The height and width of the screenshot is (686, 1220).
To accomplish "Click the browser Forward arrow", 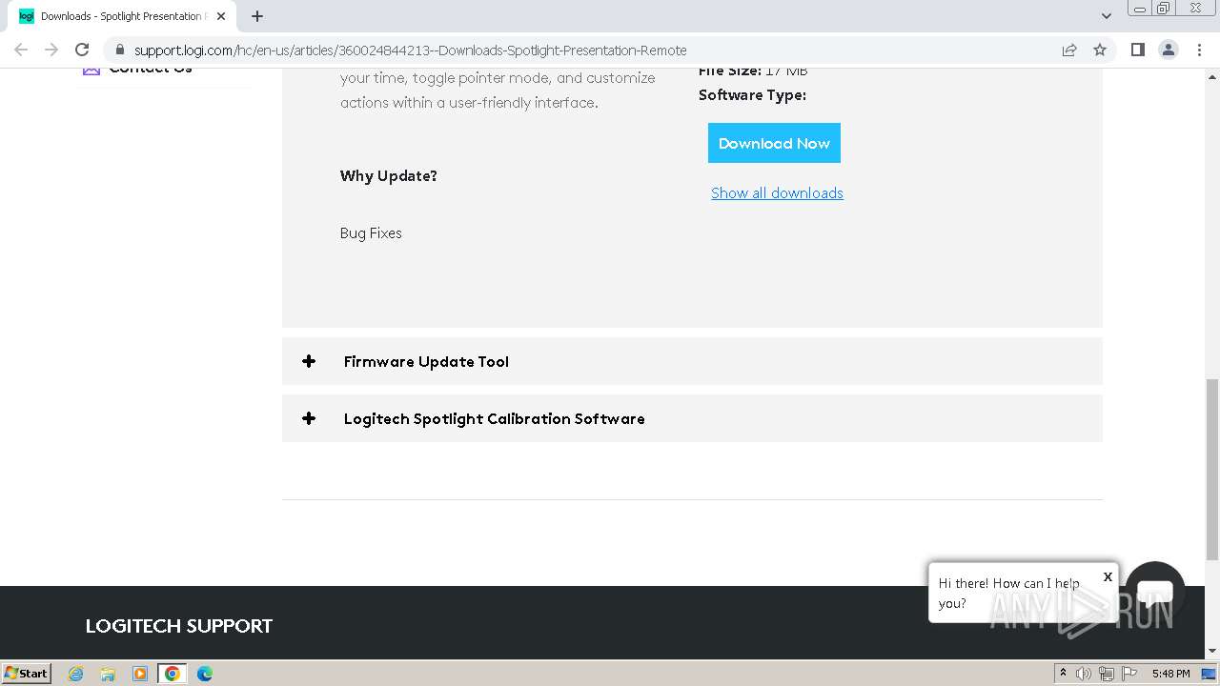I will point(51,50).
